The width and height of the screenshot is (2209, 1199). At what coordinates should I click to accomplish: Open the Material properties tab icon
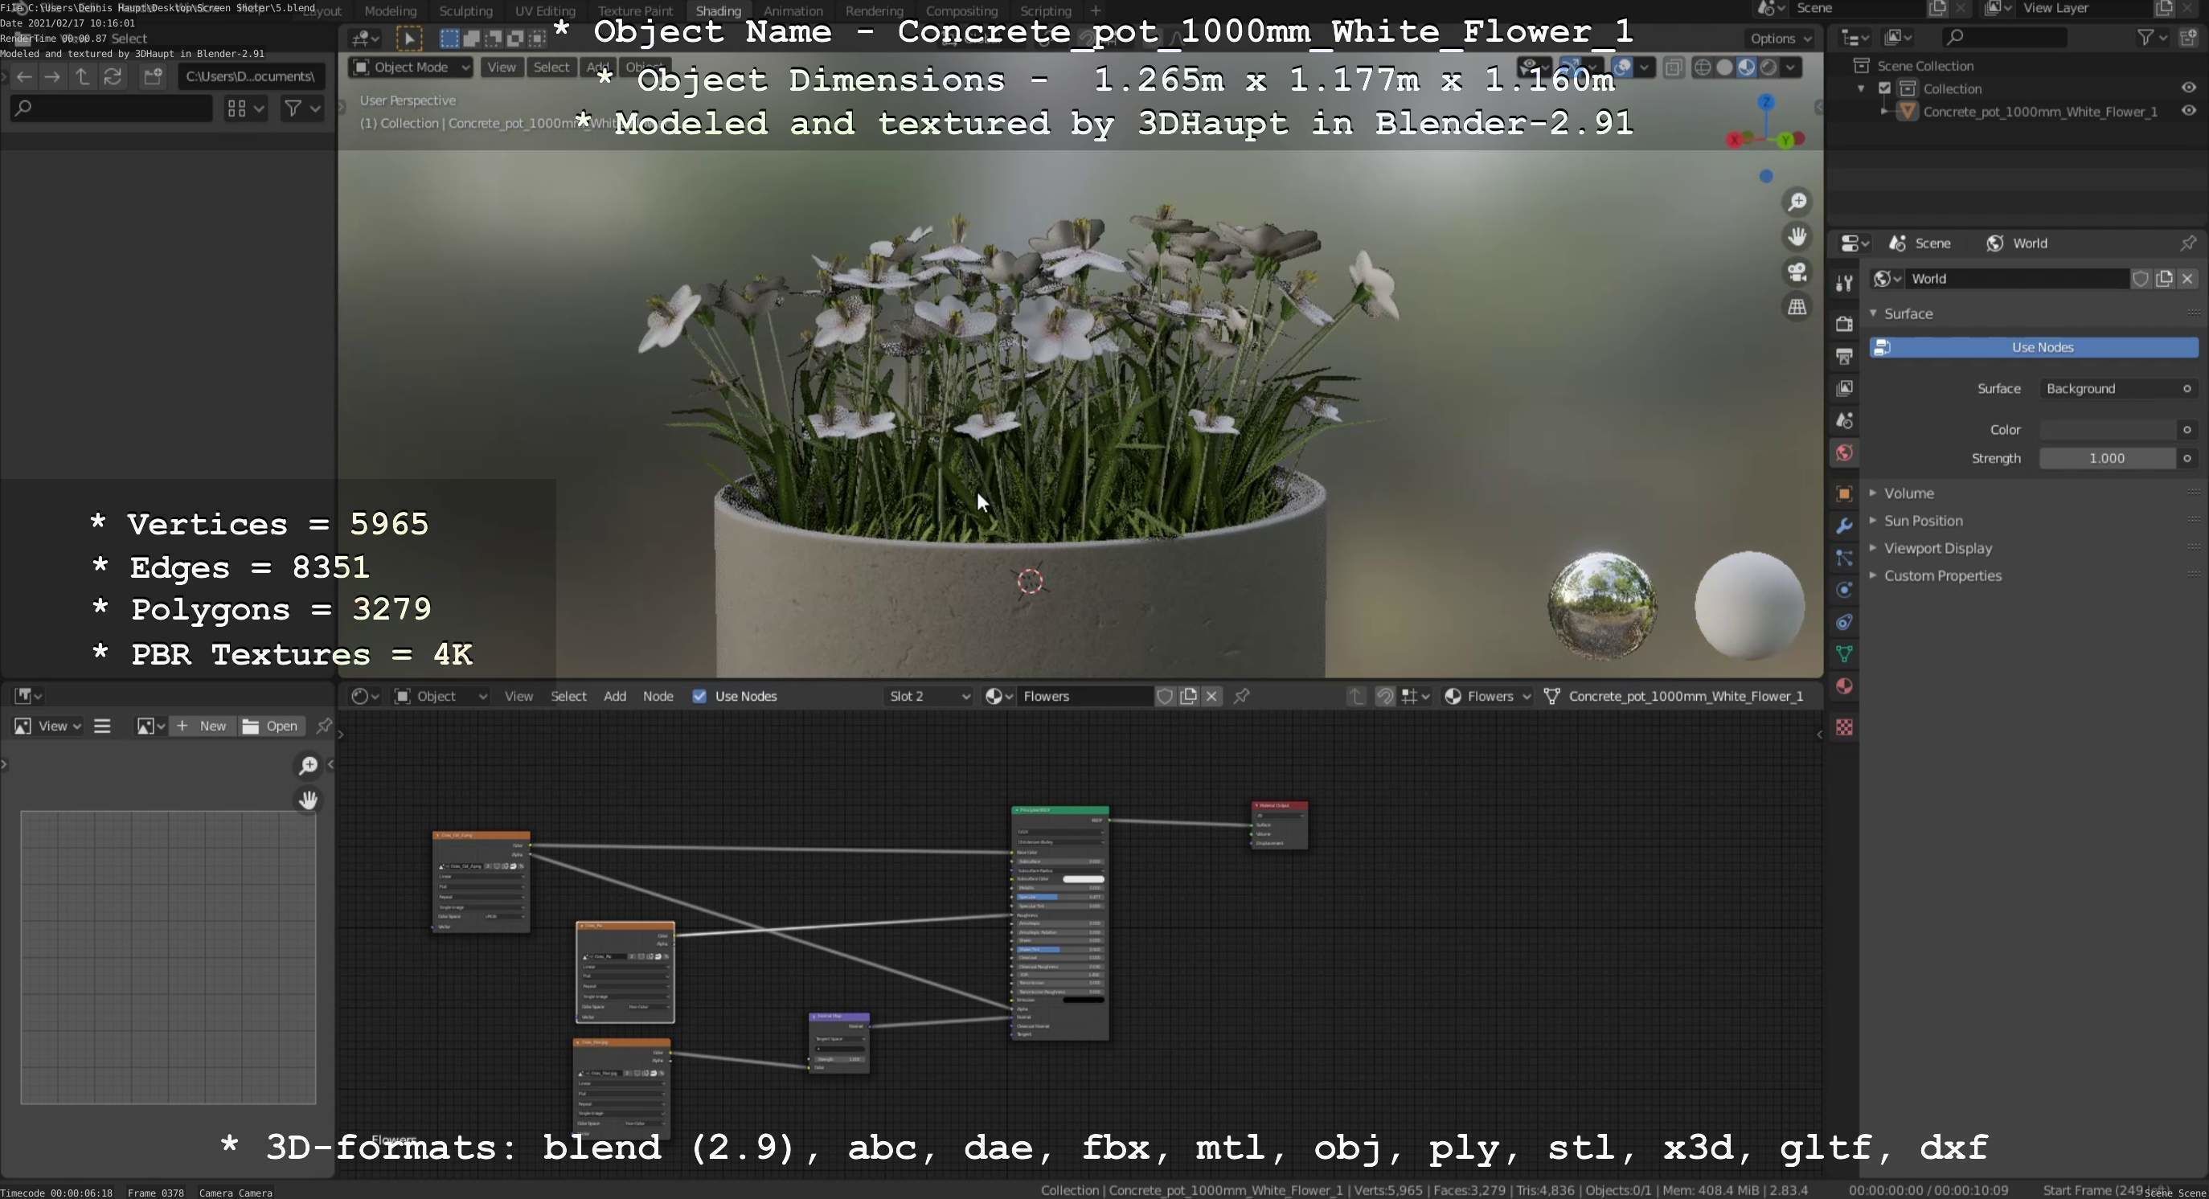[1844, 686]
